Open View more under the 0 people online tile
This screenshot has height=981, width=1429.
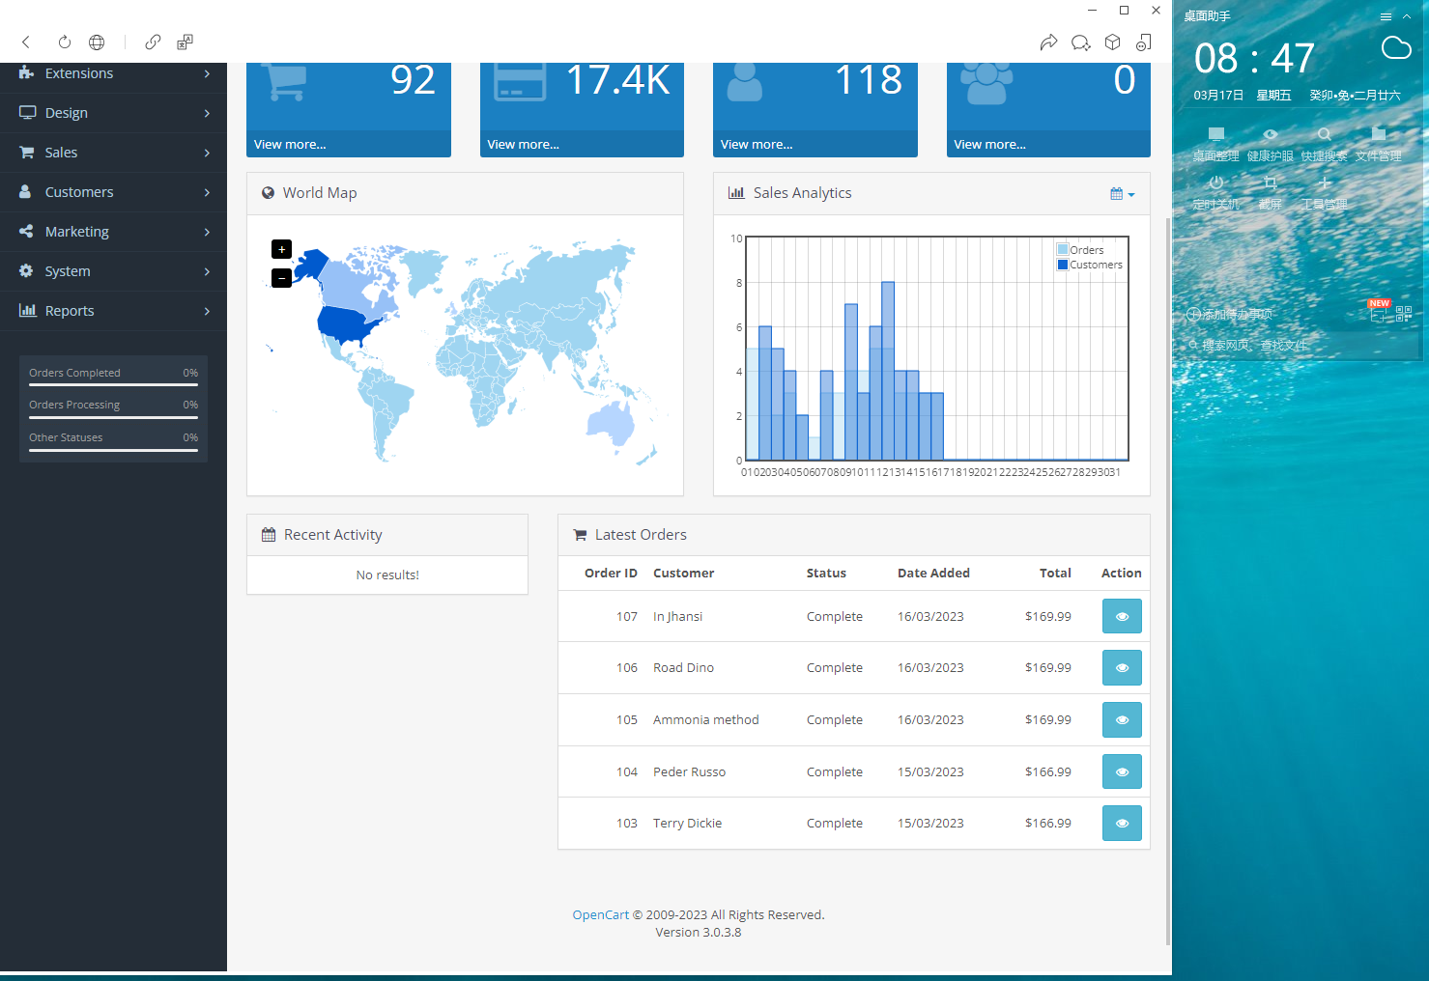[x=989, y=144]
